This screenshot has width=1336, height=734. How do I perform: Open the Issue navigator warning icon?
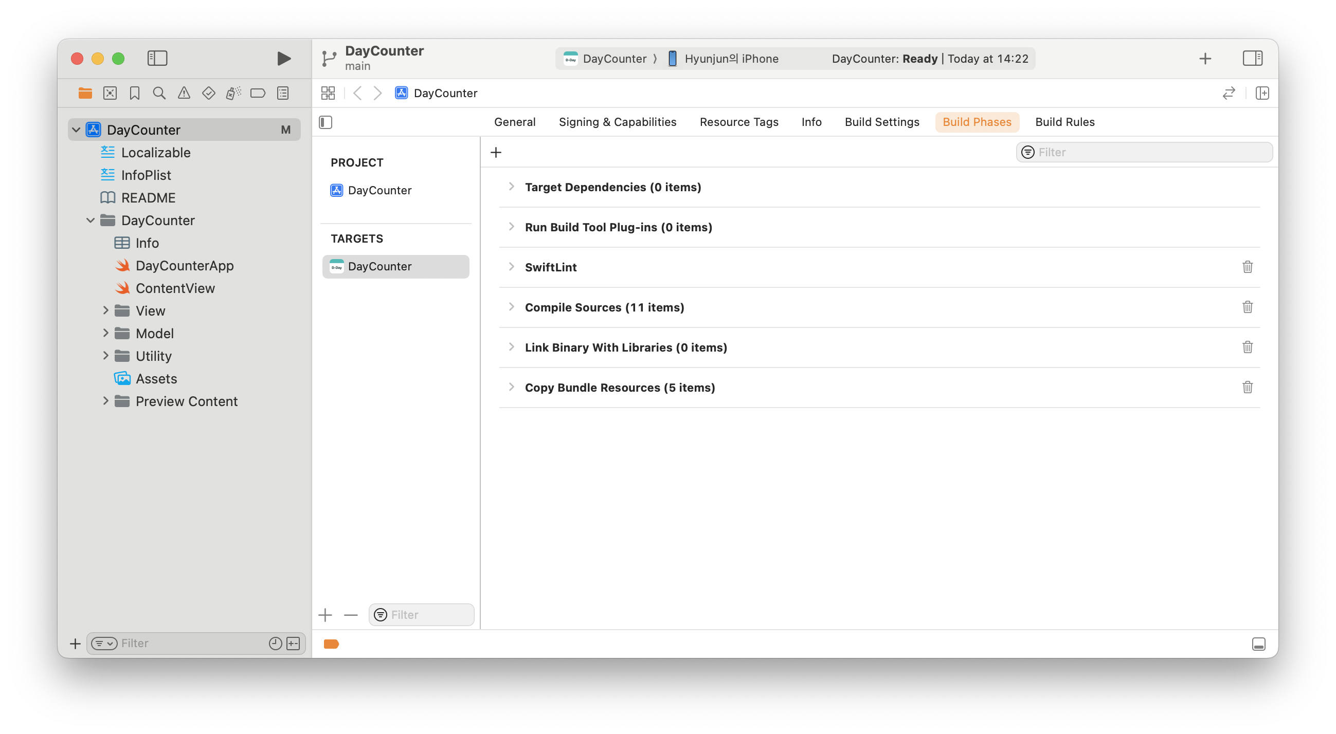[184, 94]
